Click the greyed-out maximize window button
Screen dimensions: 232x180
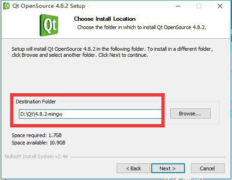(199, 6)
